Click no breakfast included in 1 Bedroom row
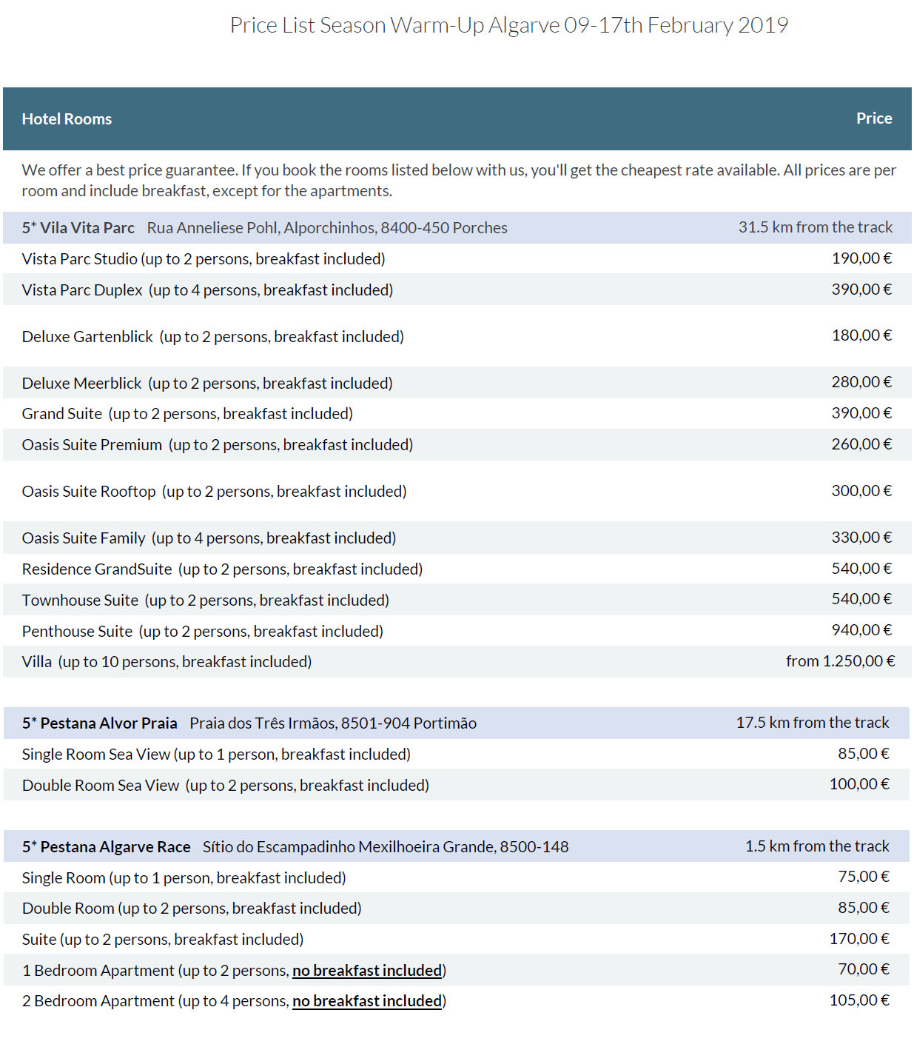914x1047 pixels. click(x=367, y=971)
